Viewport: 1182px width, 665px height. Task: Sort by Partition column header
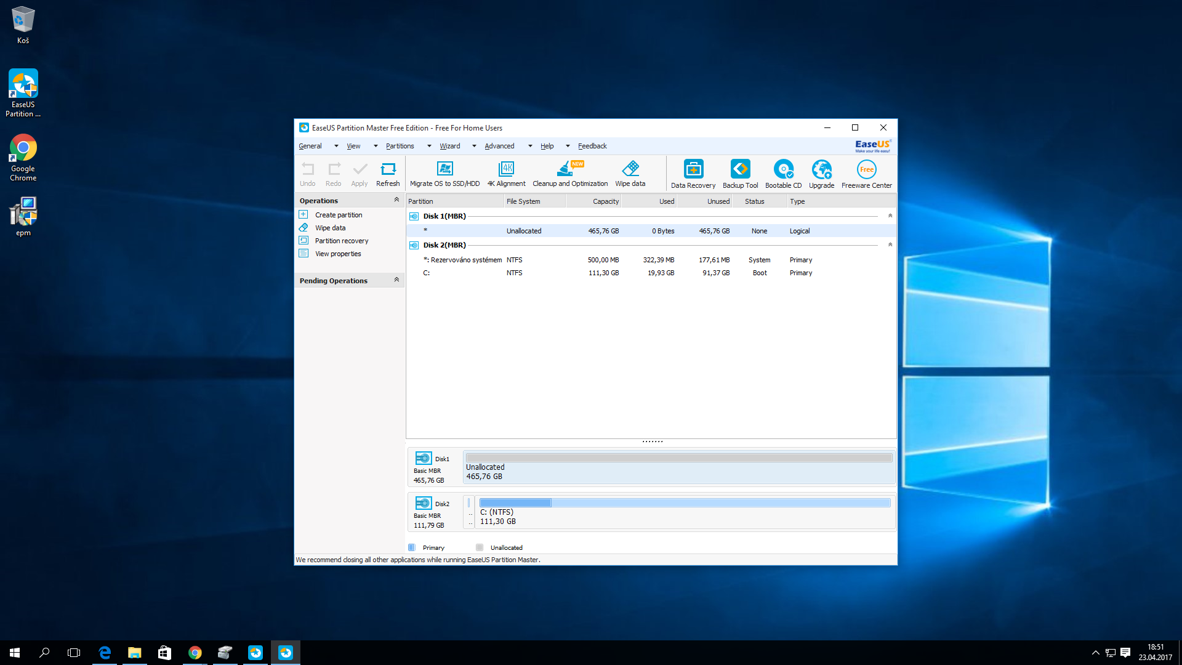455,201
